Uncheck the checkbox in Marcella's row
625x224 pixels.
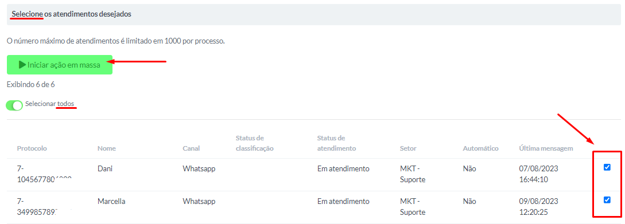tap(607, 200)
